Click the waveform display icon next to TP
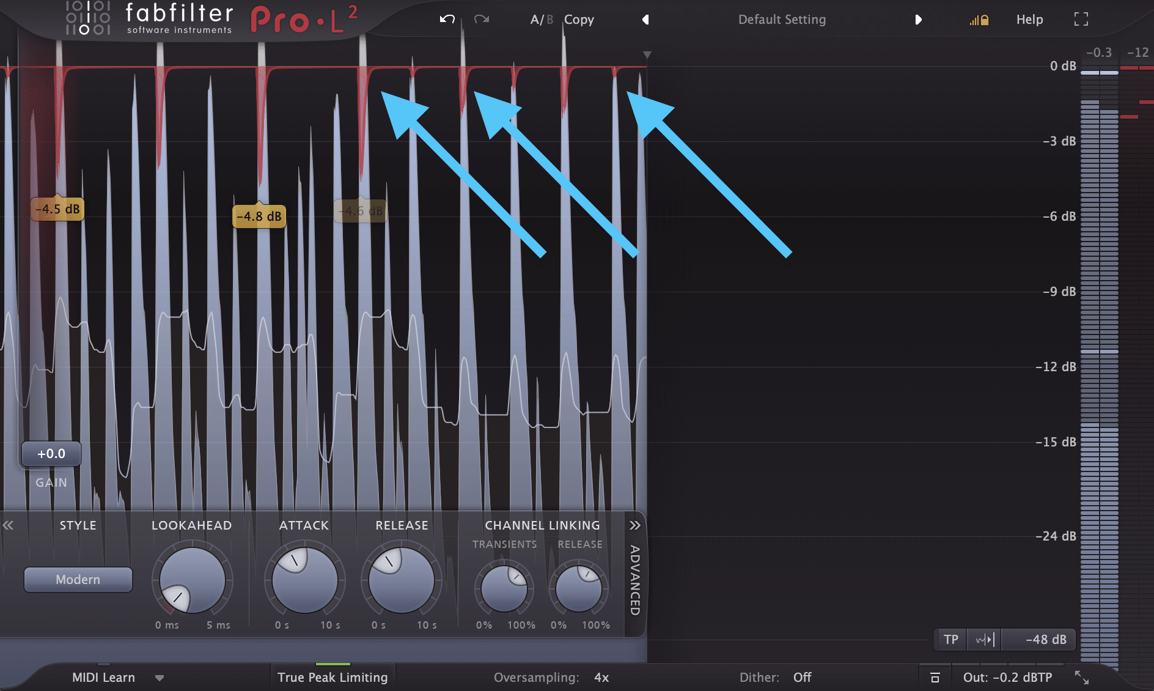The width and height of the screenshot is (1154, 691). pos(985,640)
